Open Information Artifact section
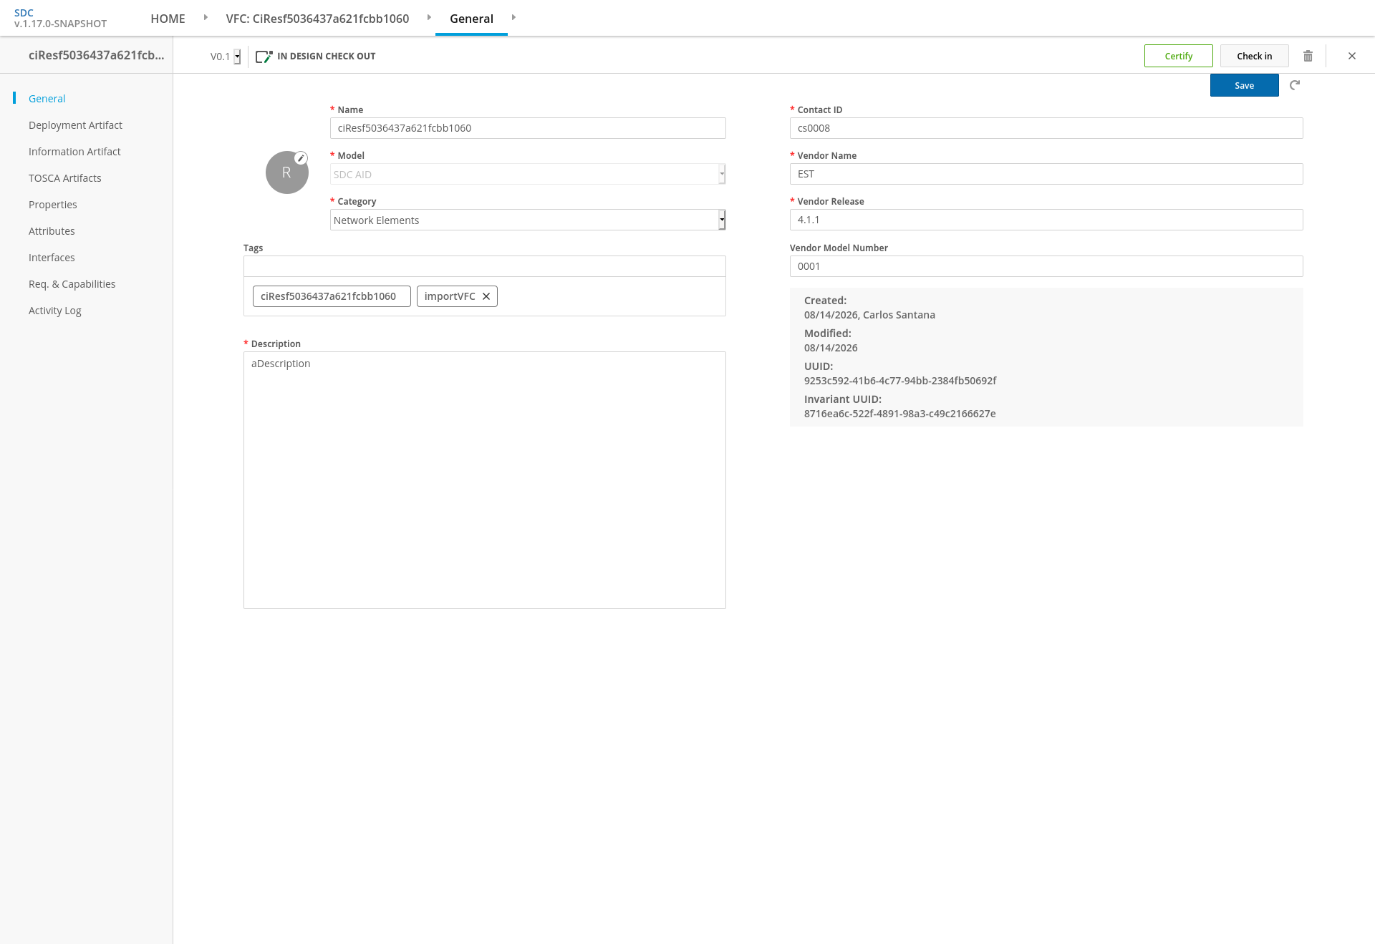Image resolution: width=1375 pixels, height=944 pixels. coord(74,152)
